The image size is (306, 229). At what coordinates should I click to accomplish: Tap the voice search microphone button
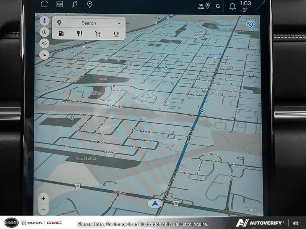[x=44, y=21]
